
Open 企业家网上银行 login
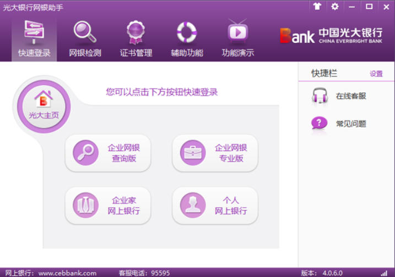(x=108, y=206)
